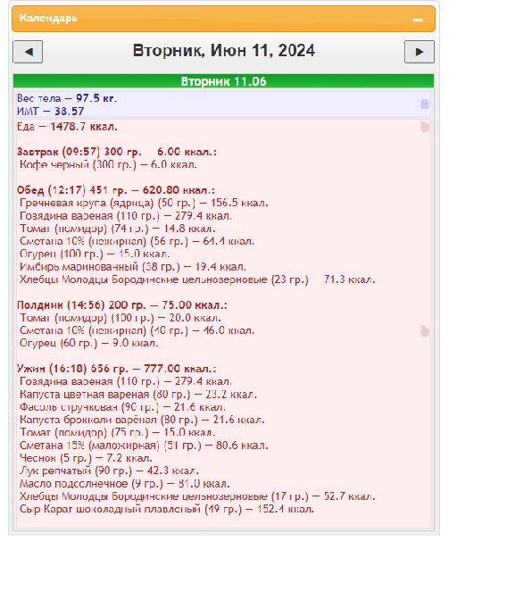Image resolution: width=532 pixels, height=600 pixels.
Task: Click the Вес тела 97.5 кг line
Action: tap(67, 98)
